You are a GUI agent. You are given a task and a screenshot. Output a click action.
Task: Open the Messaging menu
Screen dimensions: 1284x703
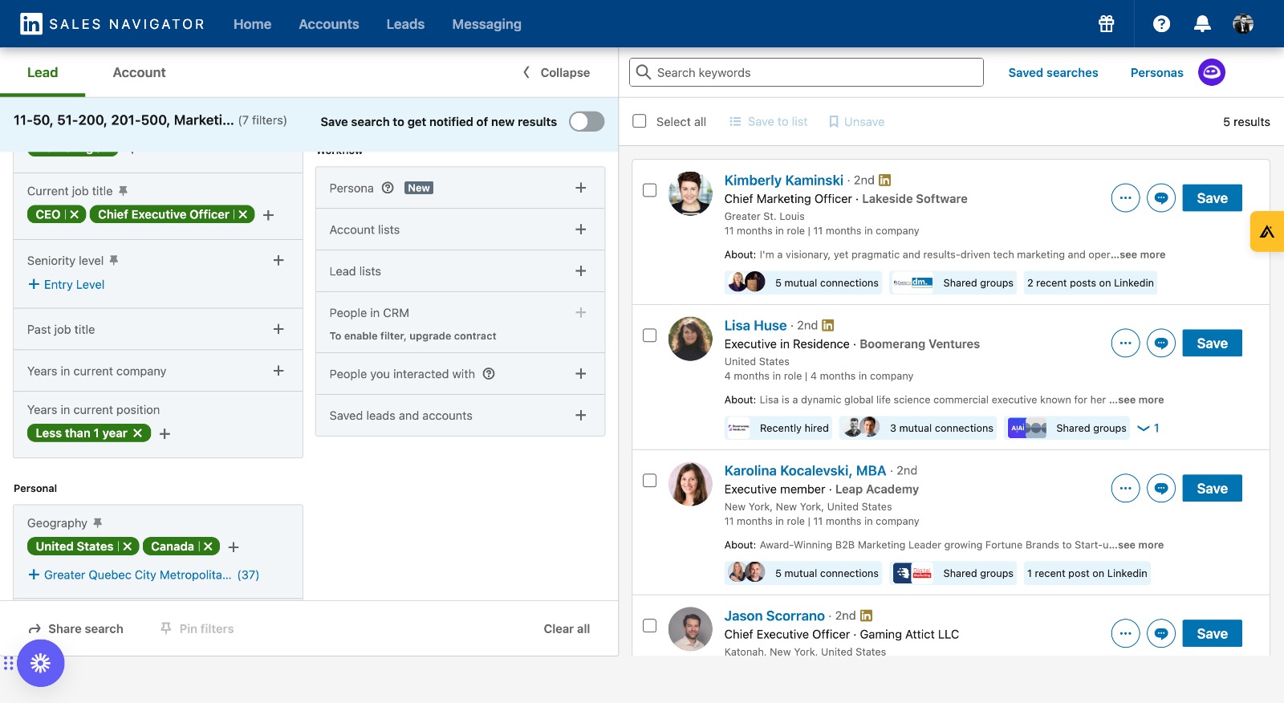[x=486, y=24]
